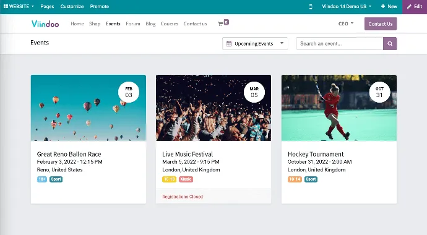Click the pencil Edit button
Screen dimensions: 427x235
pyautogui.click(x=415, y=7)
